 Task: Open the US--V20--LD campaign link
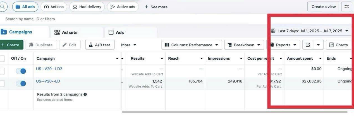48,81
